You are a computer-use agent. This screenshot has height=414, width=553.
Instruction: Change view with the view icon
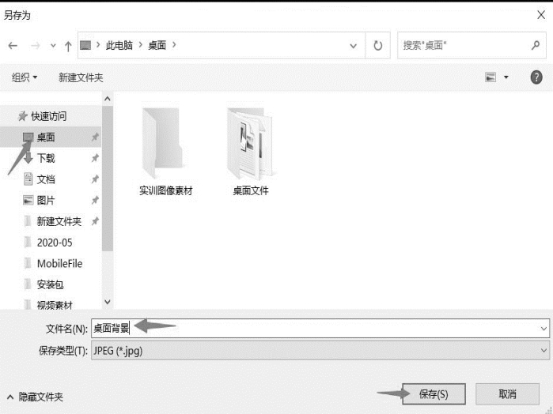pyautogui.click(x=491, y=77)
